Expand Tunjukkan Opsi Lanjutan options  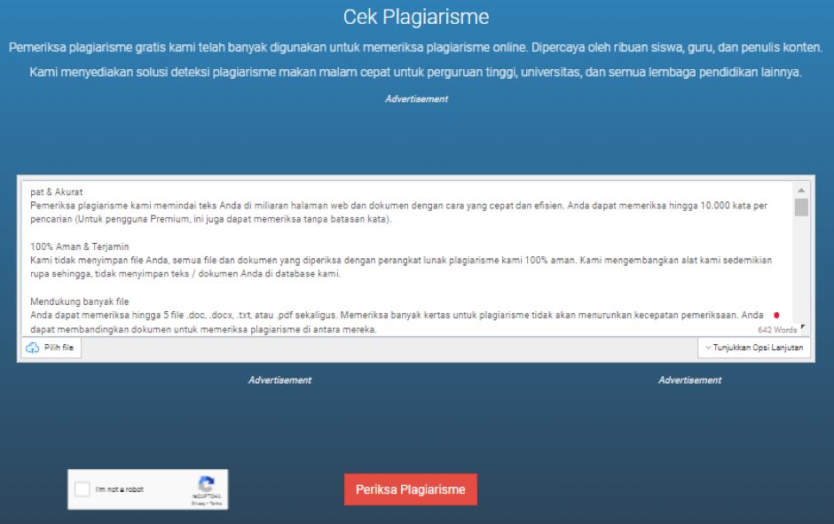pos(753,348)
